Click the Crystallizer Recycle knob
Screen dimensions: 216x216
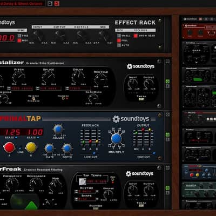[101, 79]
